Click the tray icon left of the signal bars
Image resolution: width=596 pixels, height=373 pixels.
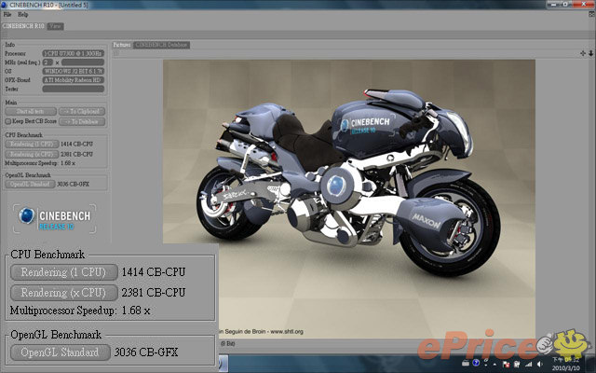click(518, 365)
